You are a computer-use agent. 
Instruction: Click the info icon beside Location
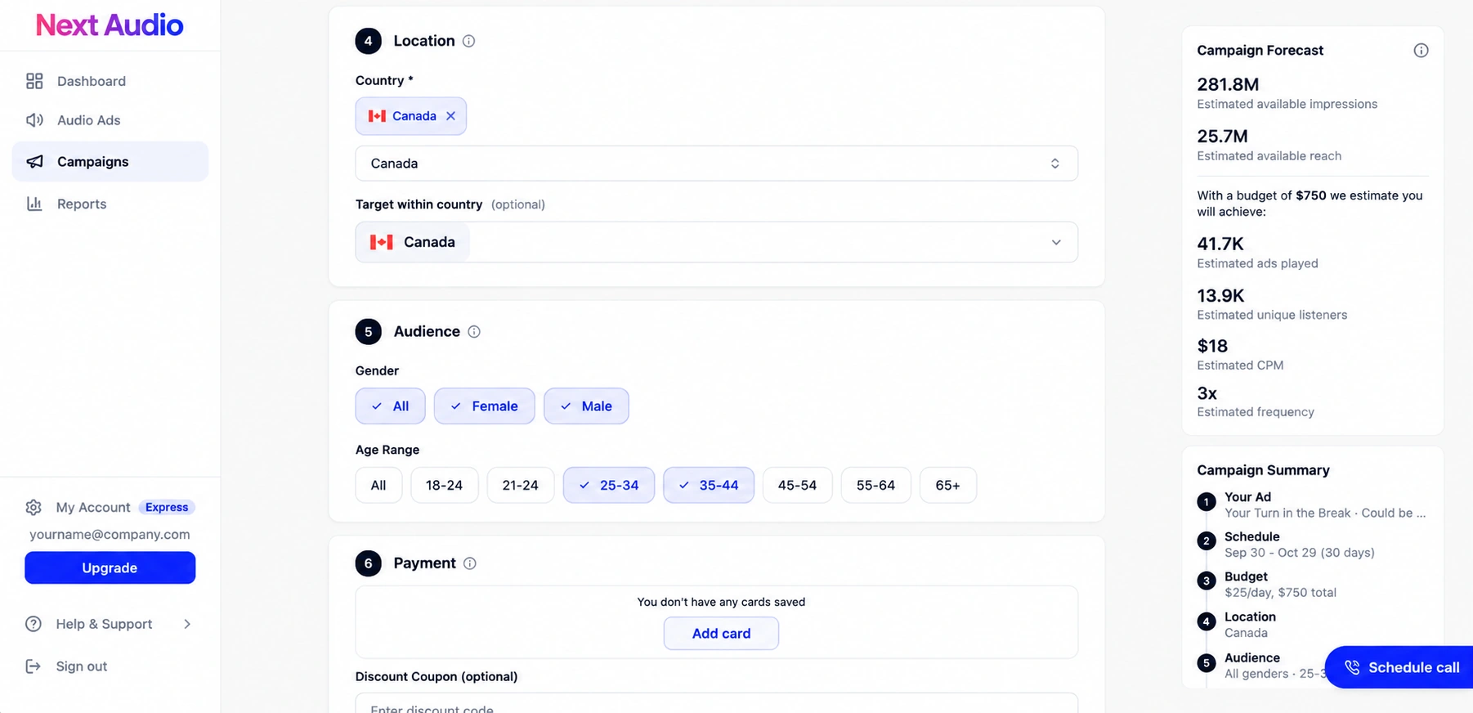pyautogui.click(x=468, y=41)
